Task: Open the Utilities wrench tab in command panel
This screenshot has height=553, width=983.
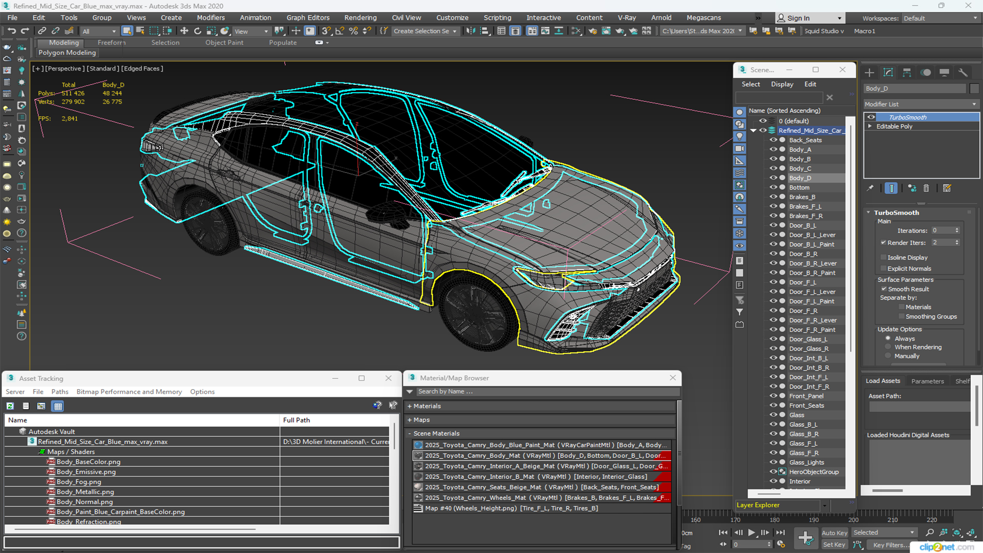Action: (963, 73)
